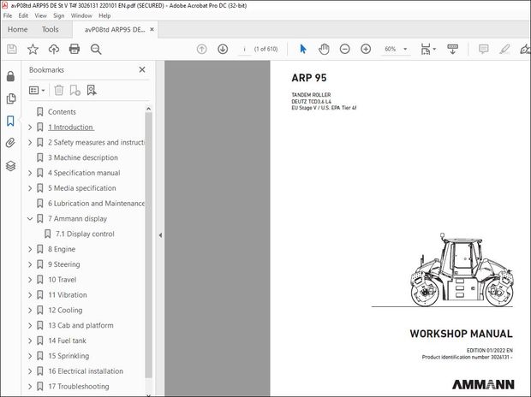
Task: Go to 12 Cooling bookmark
Action: coord(65,310)
